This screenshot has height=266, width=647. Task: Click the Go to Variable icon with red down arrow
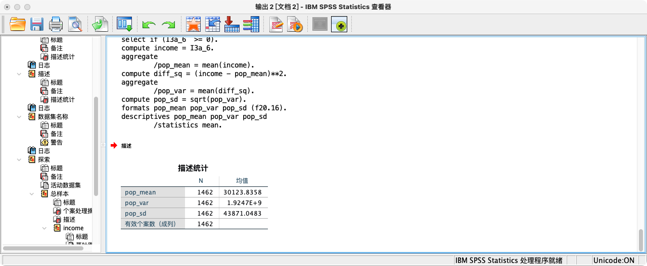coord(232,24)
